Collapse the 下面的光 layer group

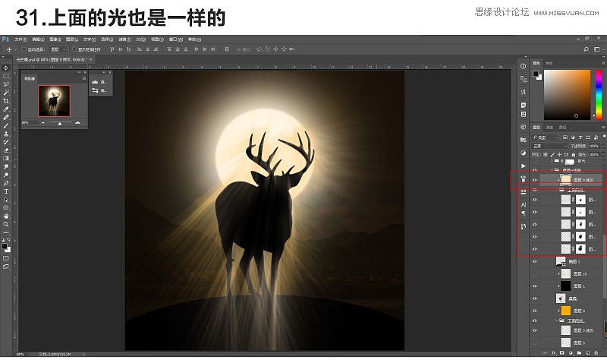click(x=557, y=321)
